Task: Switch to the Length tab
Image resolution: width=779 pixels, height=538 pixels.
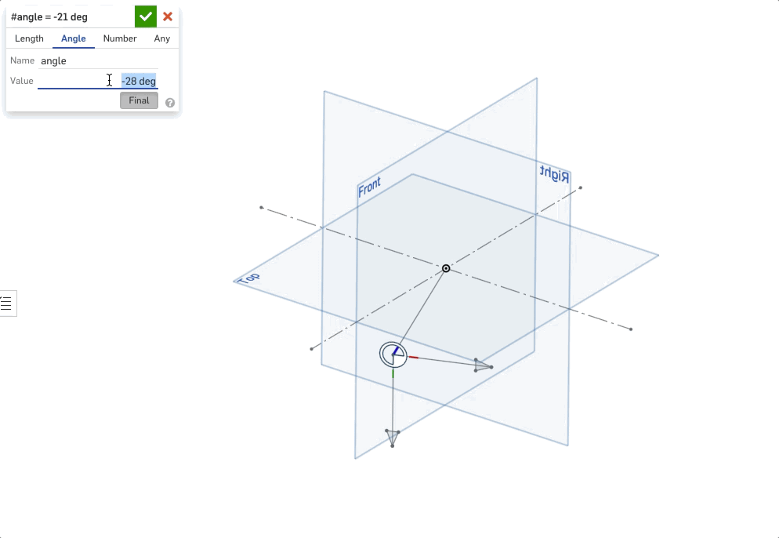Action: point(29,38)
